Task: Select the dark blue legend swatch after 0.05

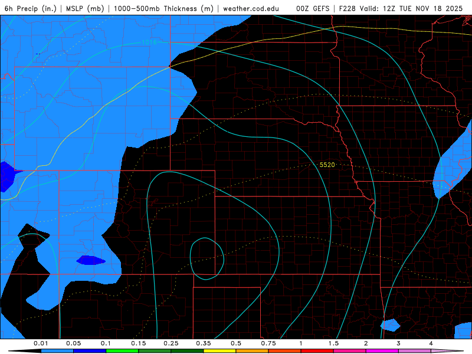Action: (90, 351)
